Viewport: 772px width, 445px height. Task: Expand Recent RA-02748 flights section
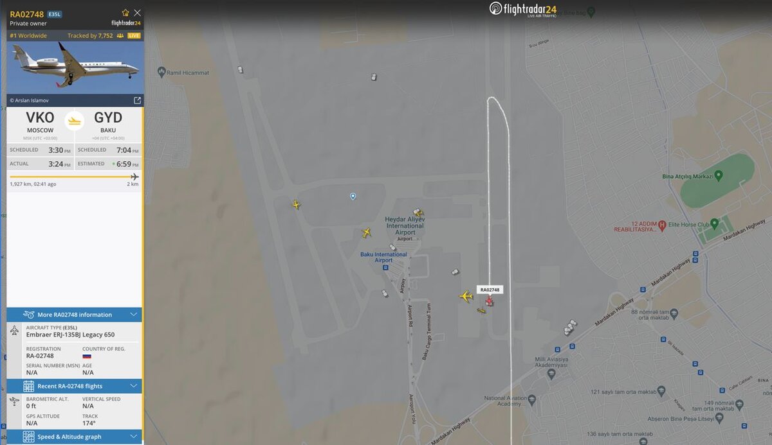tap(74, 386)
